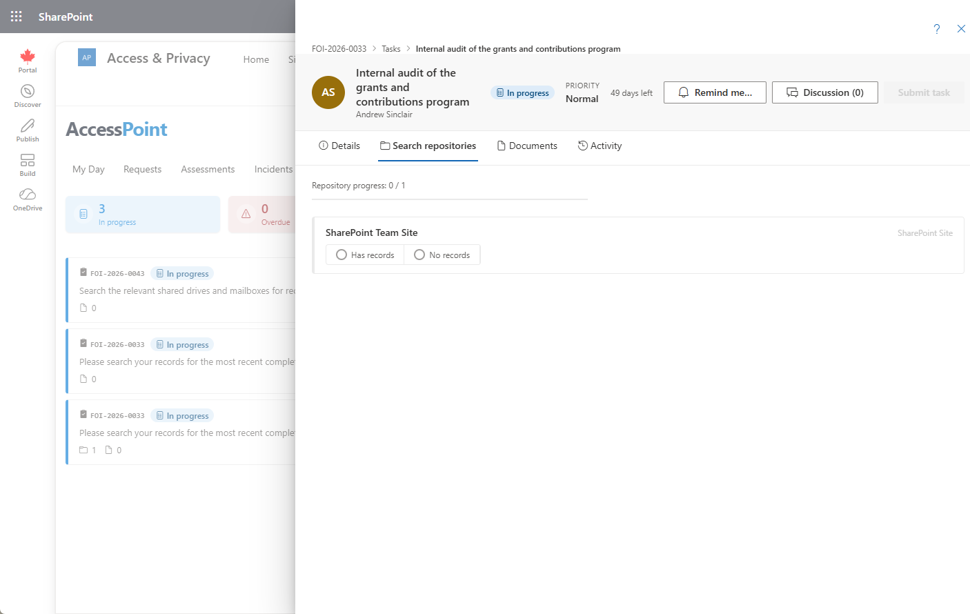
Task: Open the shared drives and mailboxes task card
Action: click(181, 290)
